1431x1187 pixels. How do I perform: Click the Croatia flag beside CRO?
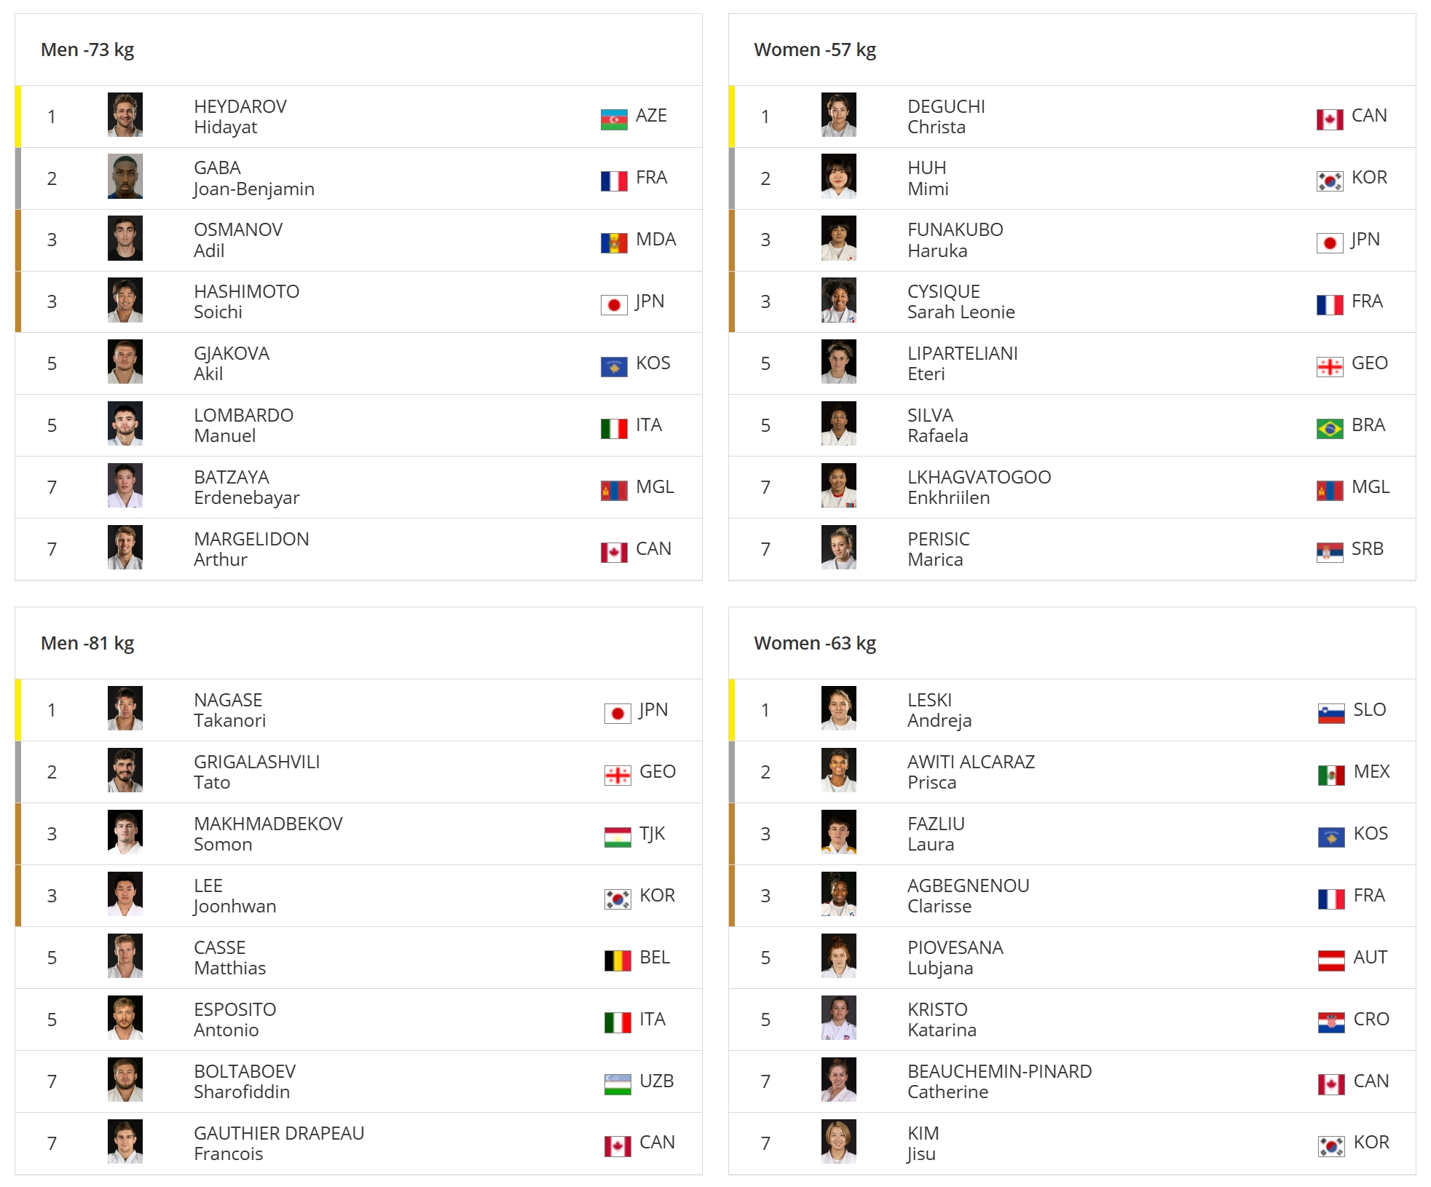(1331, 1022)
